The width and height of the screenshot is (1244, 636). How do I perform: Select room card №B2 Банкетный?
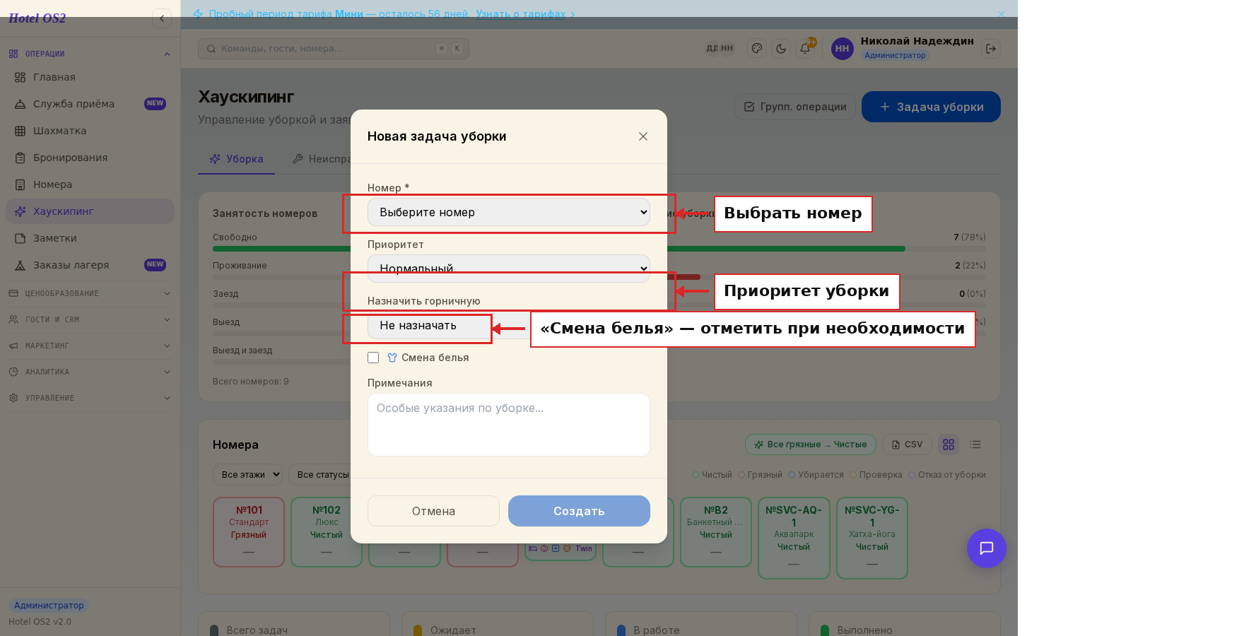pyautogui.click(x=716, y=532)
